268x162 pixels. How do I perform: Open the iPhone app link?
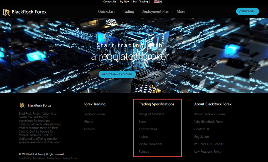coord(88,122)
